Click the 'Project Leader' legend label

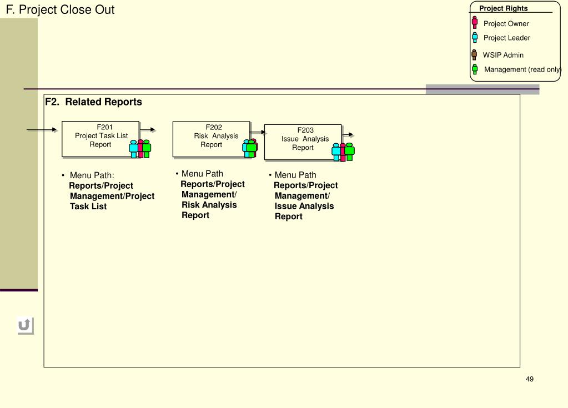506,38
